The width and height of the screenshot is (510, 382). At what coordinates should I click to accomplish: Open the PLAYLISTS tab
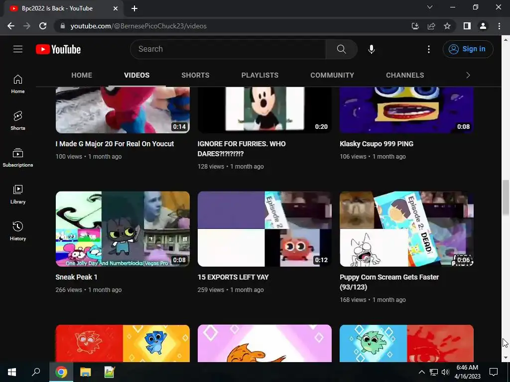pyautogui.click(x=260, y=75)
